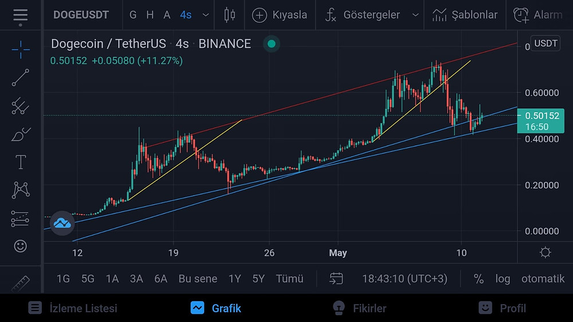Switch to Grafik tab
The height and width of the screenshot is (322, 573).
click(x=215, y=308)
